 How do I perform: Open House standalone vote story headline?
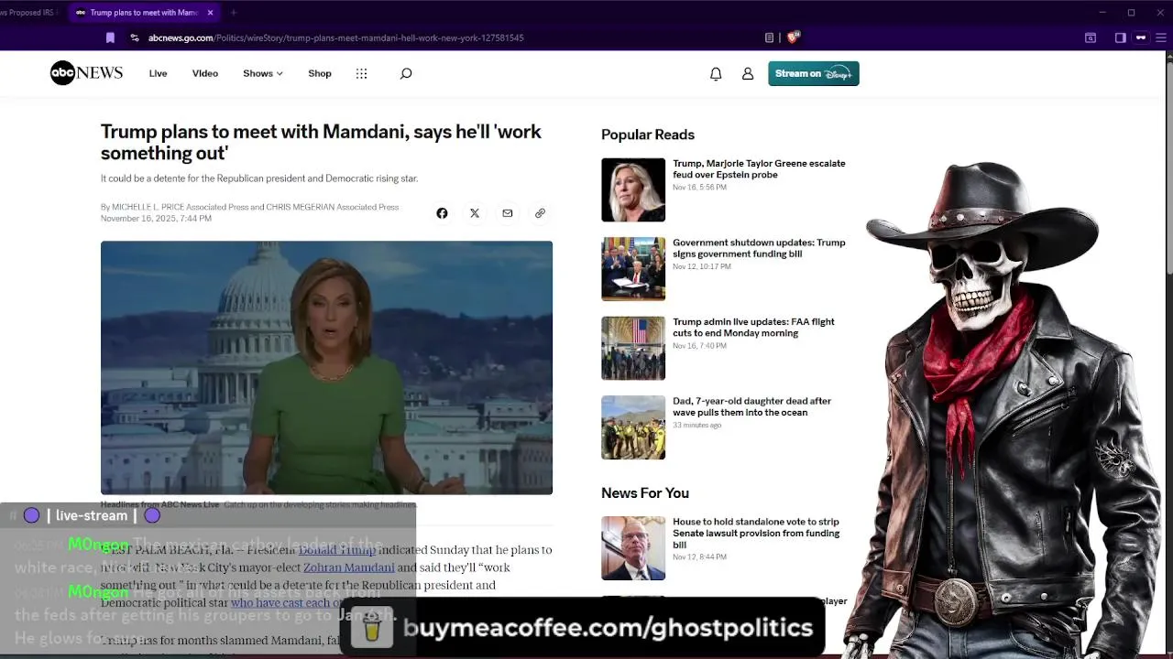click(x=756, y=534)
